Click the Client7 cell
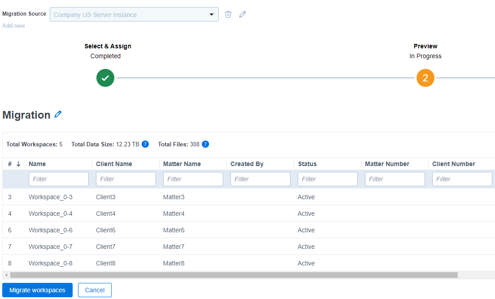 click(106, 247)
